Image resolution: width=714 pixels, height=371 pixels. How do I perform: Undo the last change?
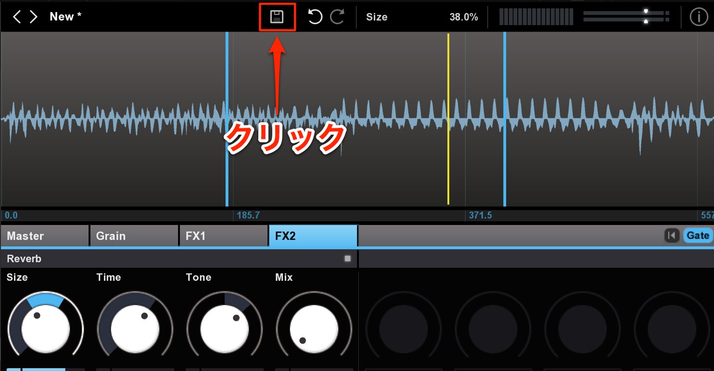pyautogui.click(x=315, y=17)
